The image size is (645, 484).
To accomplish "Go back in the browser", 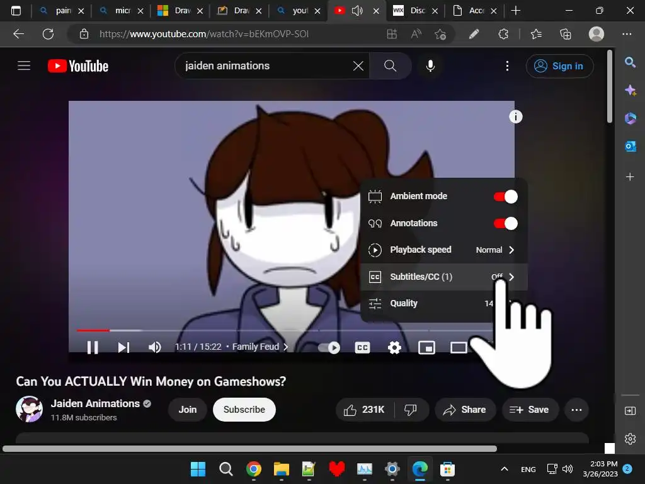I will pyautogui.click(x=18, y=34).
